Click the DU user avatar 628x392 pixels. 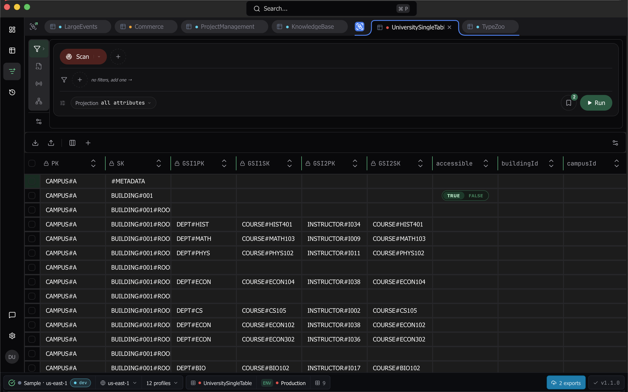point(12,357)
